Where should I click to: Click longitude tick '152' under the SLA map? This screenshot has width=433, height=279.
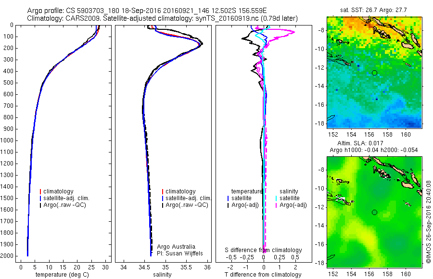[333, 274]
